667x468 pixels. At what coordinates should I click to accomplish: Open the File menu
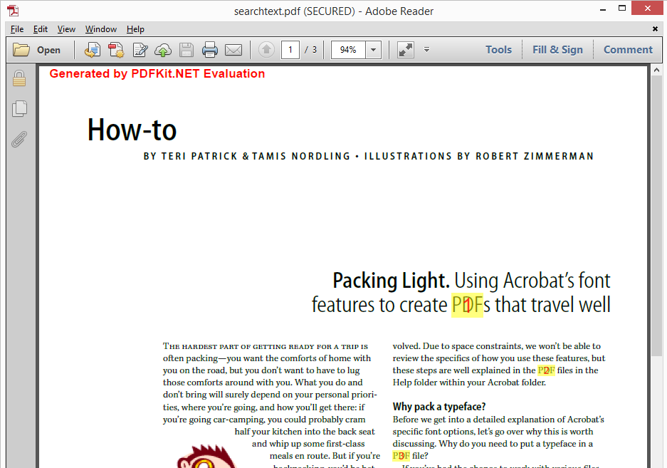point(17,29)
